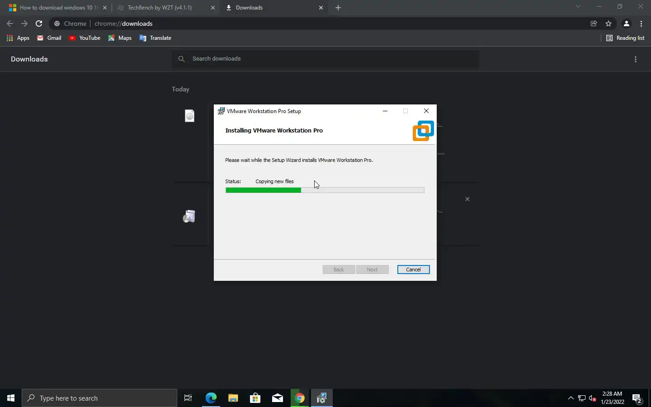Remove the second download from list
The image size is (651, 407).
coord(467,199)
